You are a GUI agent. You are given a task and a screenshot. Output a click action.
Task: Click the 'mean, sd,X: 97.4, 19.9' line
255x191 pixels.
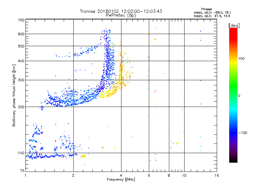pos(212,16)
